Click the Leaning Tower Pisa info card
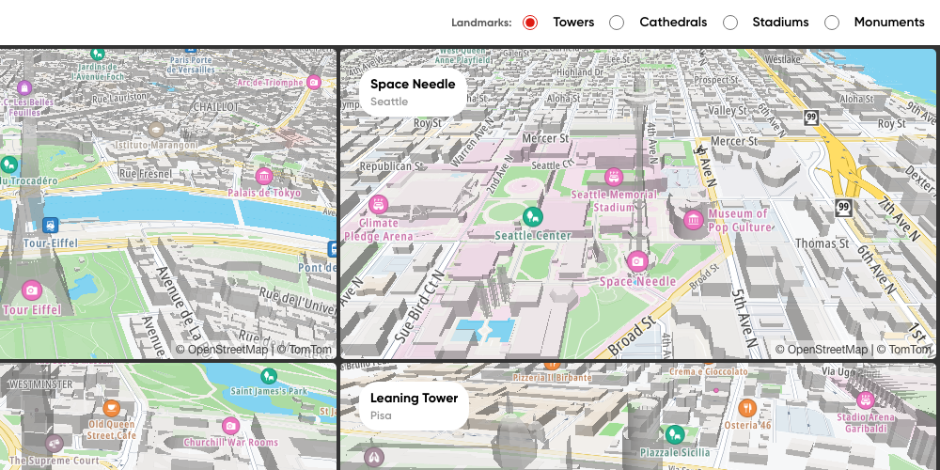This screenshot has width=940, height=470. [414, 406]
